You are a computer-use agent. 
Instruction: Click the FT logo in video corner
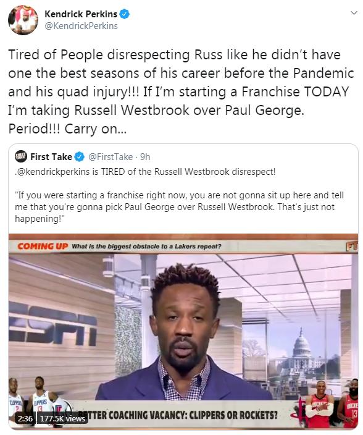pos(352,246)
